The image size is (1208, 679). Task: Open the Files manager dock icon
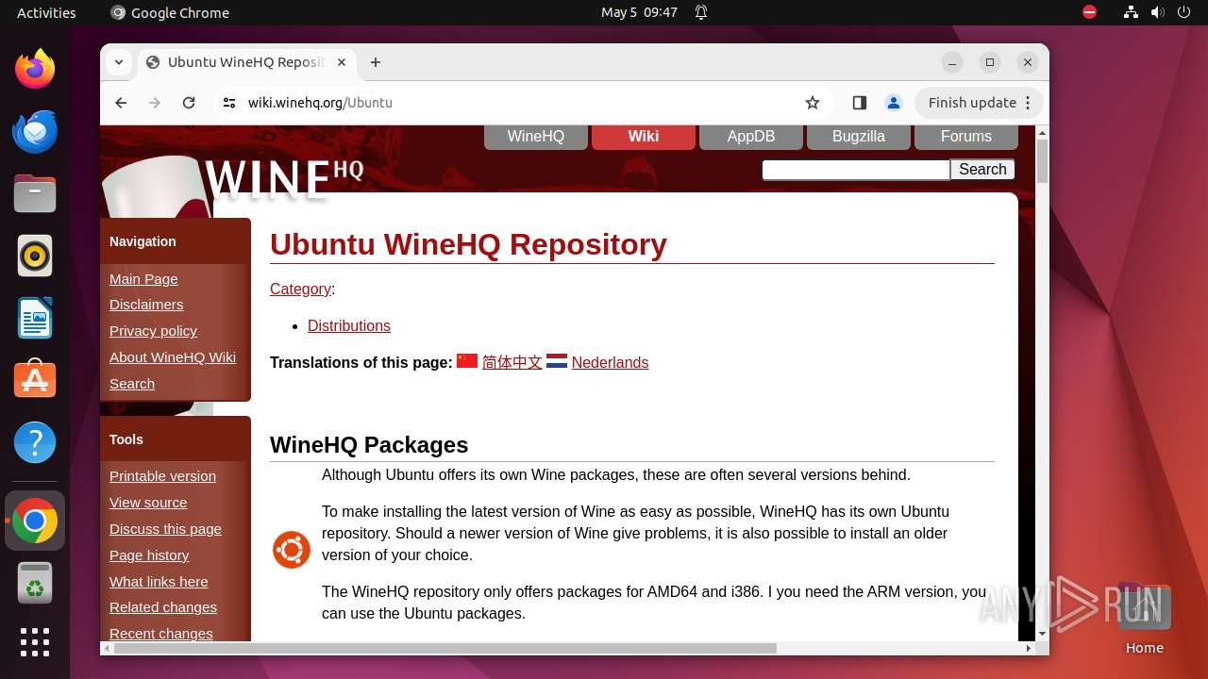[x=35, y=193]
